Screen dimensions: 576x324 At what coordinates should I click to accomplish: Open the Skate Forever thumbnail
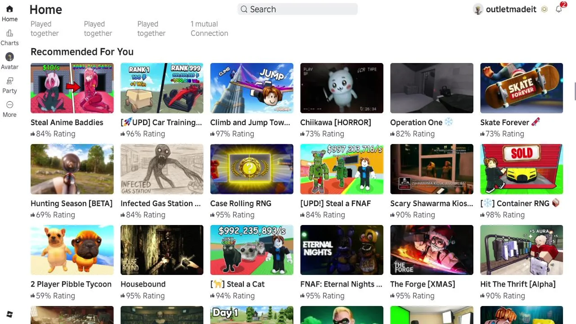[522, 88]
